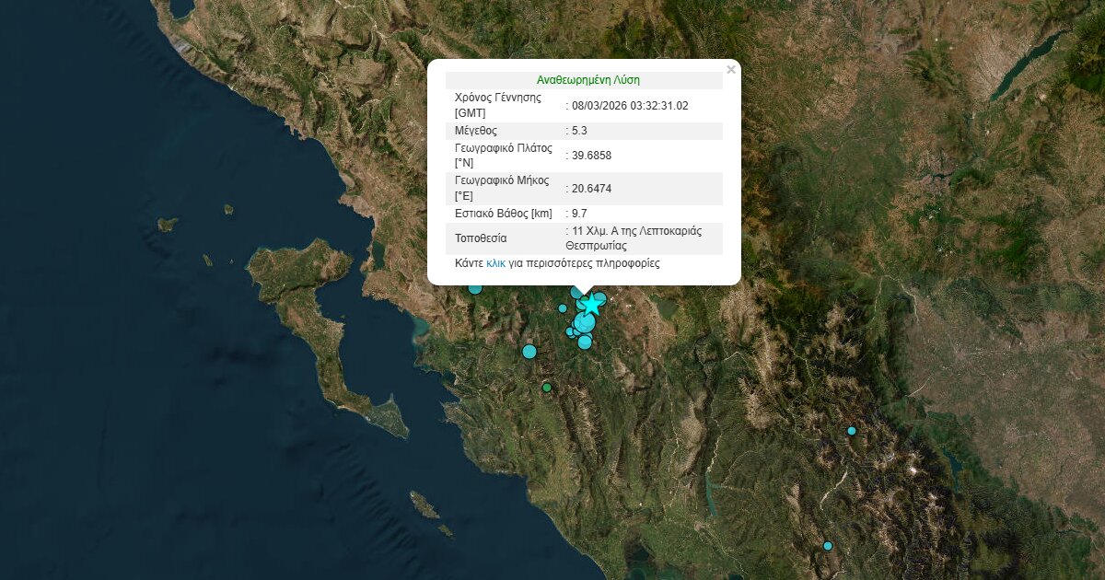Click the cyan circle immediately right of the star

tap(600, 299)
